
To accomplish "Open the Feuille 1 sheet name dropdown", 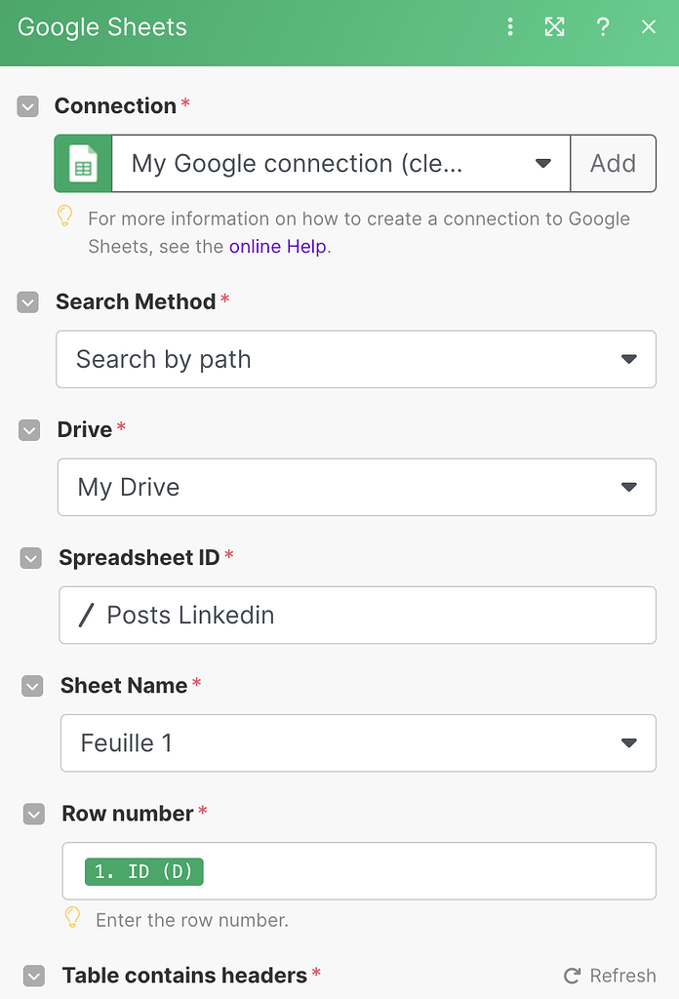I will (x=358, y=742).
